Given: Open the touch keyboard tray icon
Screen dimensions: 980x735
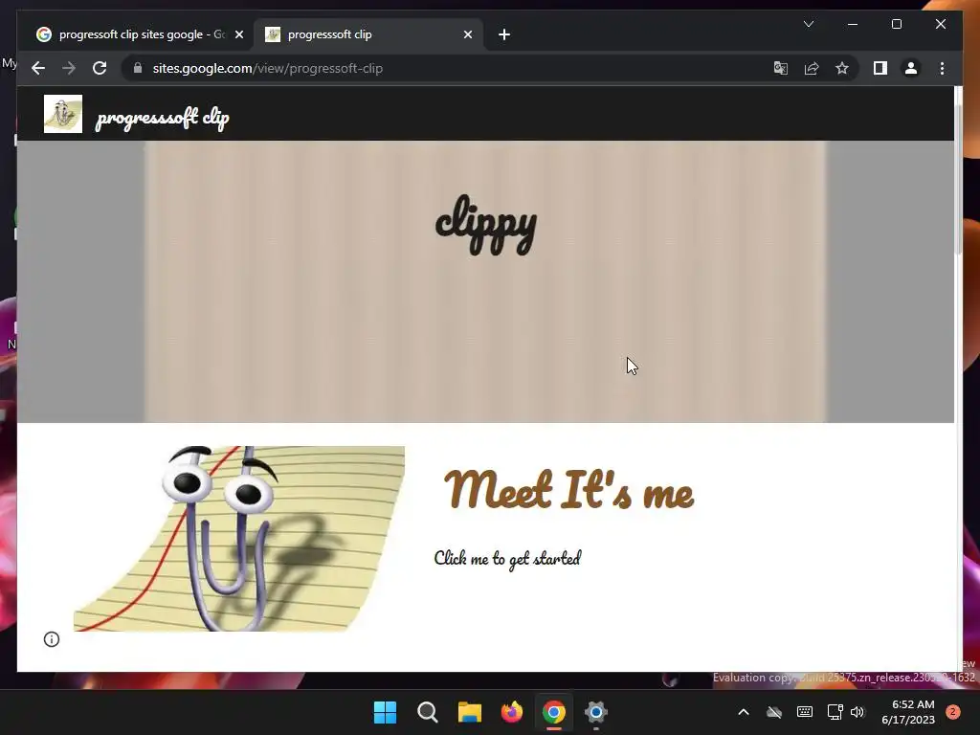Looking at the screenshot, I should tap(804, 712).
